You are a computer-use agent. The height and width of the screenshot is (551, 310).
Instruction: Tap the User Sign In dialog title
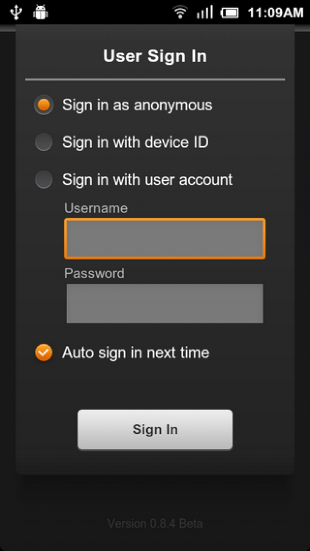(x=155, y=56)
